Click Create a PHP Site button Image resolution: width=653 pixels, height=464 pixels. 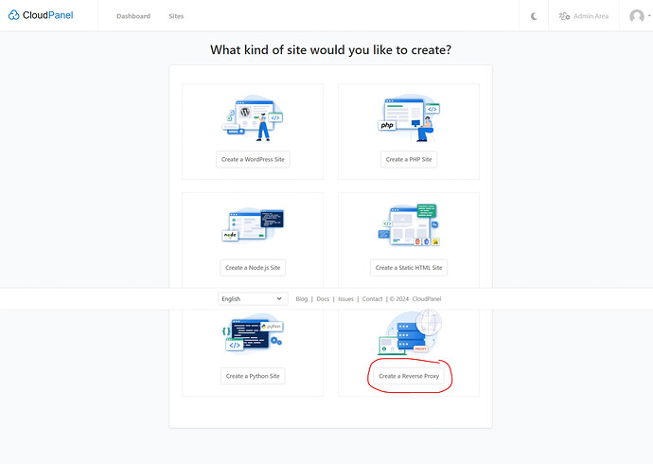409,159
